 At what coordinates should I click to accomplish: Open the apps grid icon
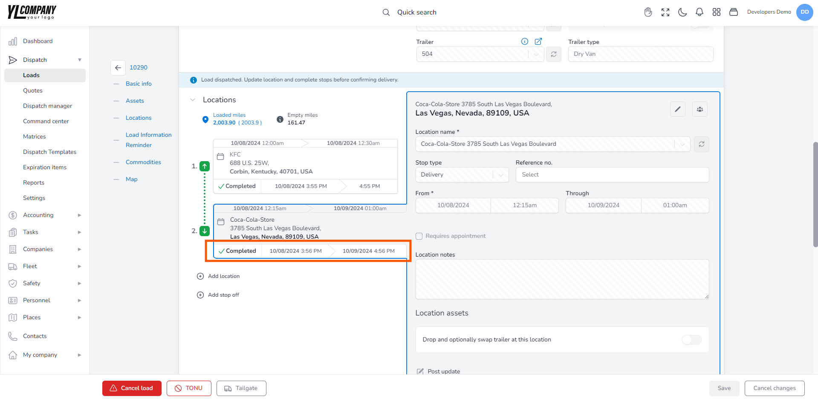pyautogui.click(x=717, y=12)
